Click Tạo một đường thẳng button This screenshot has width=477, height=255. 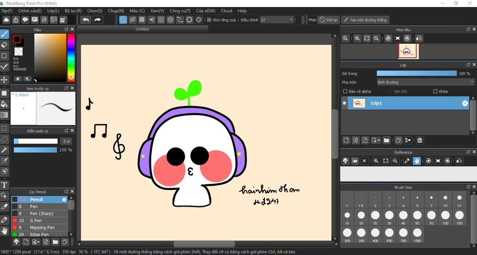pyautogui.click(x=365, y=20)
